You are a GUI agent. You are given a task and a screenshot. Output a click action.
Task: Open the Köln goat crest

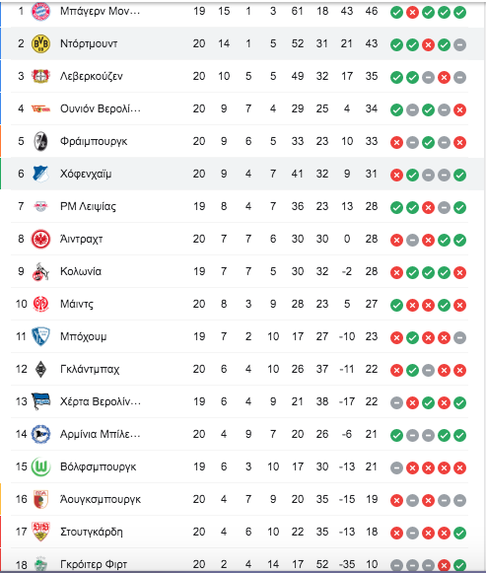point(40,271)
